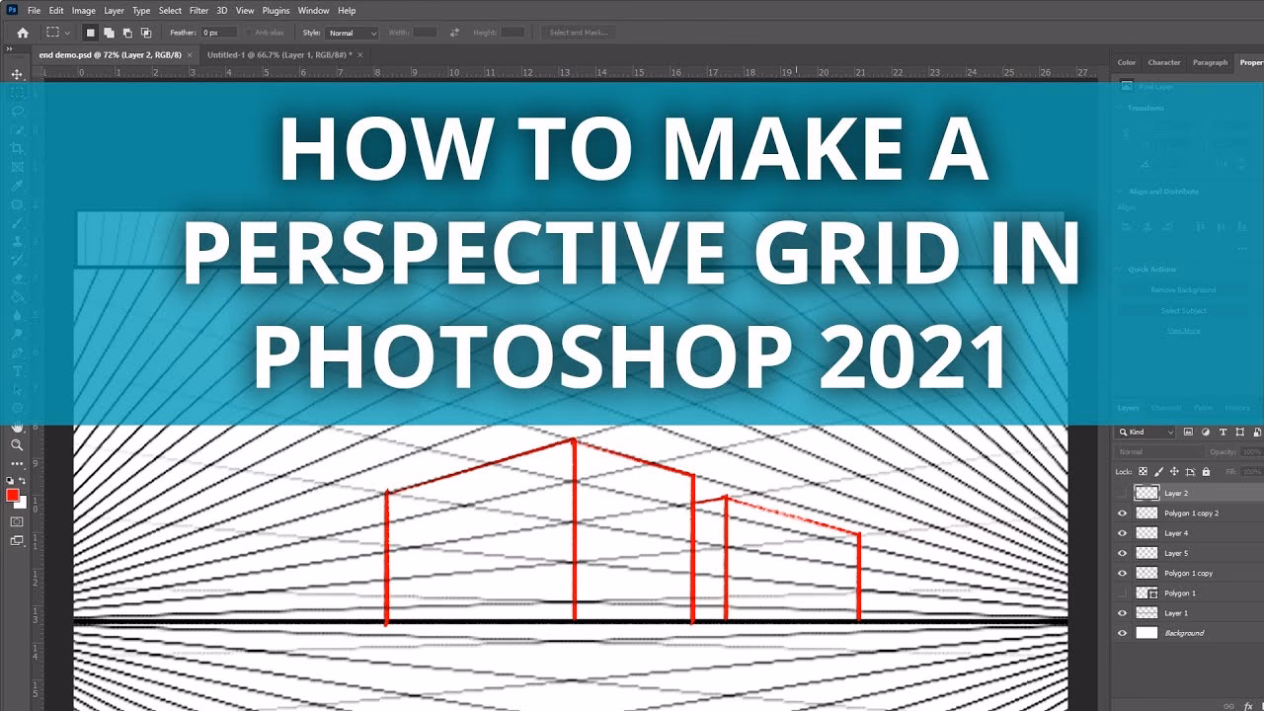This screenshot has width=1264, height=711.
Task: Click the Home icon in options bar
Action: [23, 33]
